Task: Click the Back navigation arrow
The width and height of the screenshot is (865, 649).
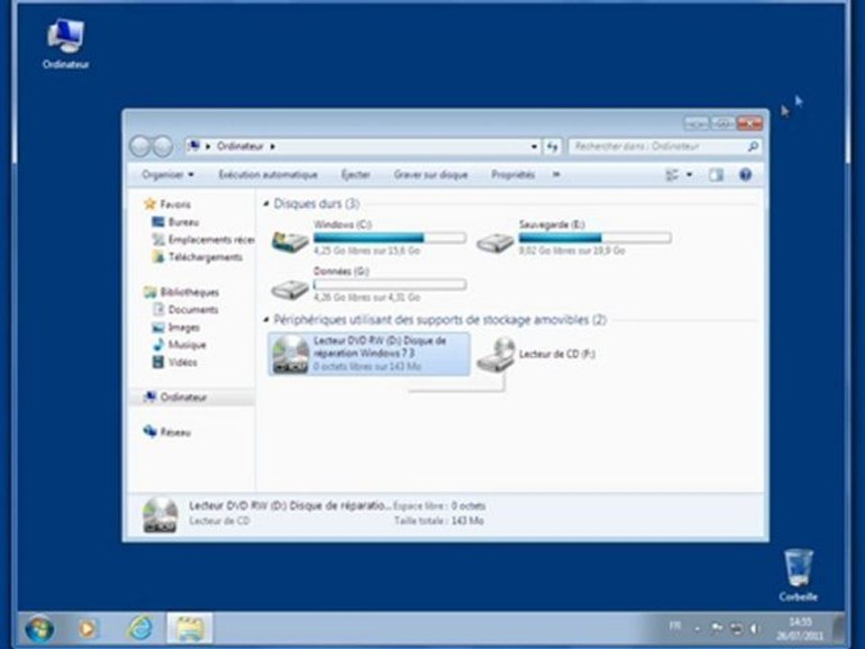Action: (141, 147)
